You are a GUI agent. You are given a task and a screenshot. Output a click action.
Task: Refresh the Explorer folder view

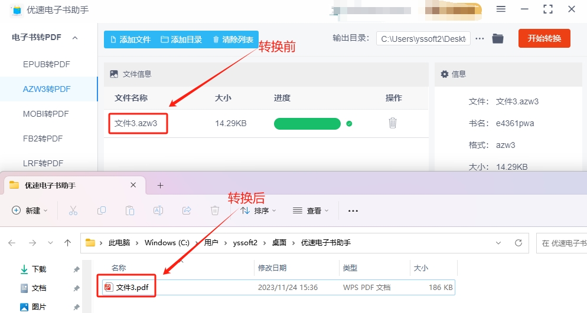tap(518, 243)
